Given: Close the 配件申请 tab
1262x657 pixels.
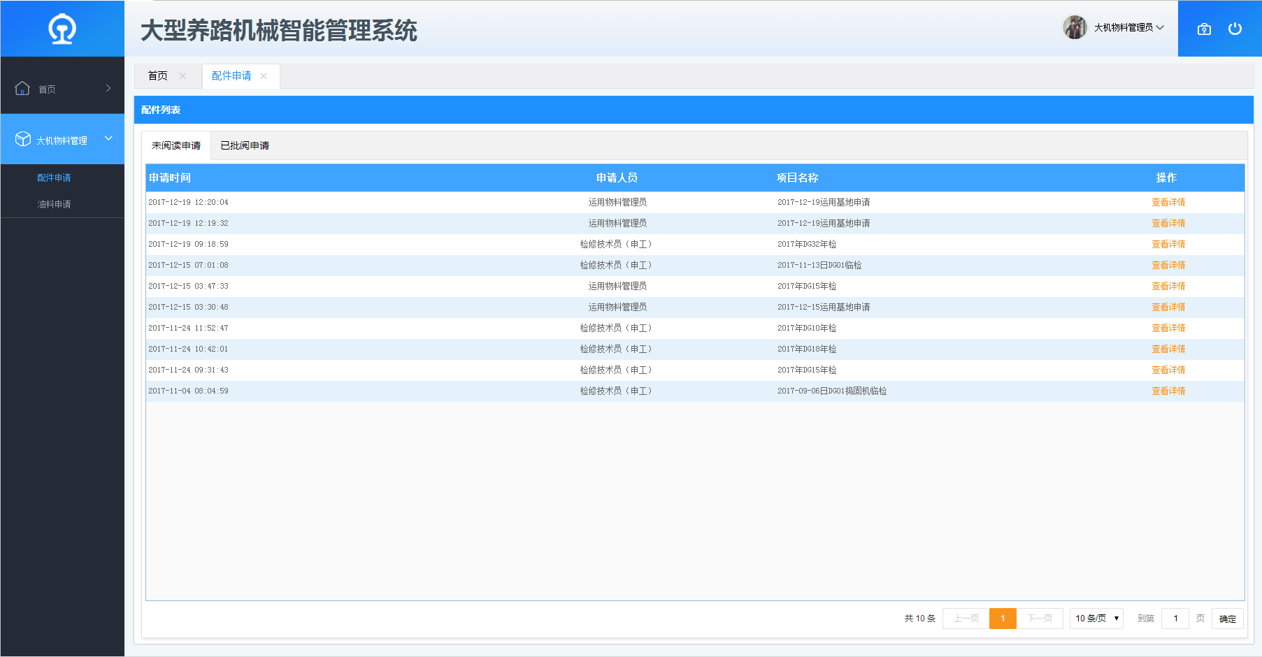Looking at the screenshot, I should (x=264, y=76).
